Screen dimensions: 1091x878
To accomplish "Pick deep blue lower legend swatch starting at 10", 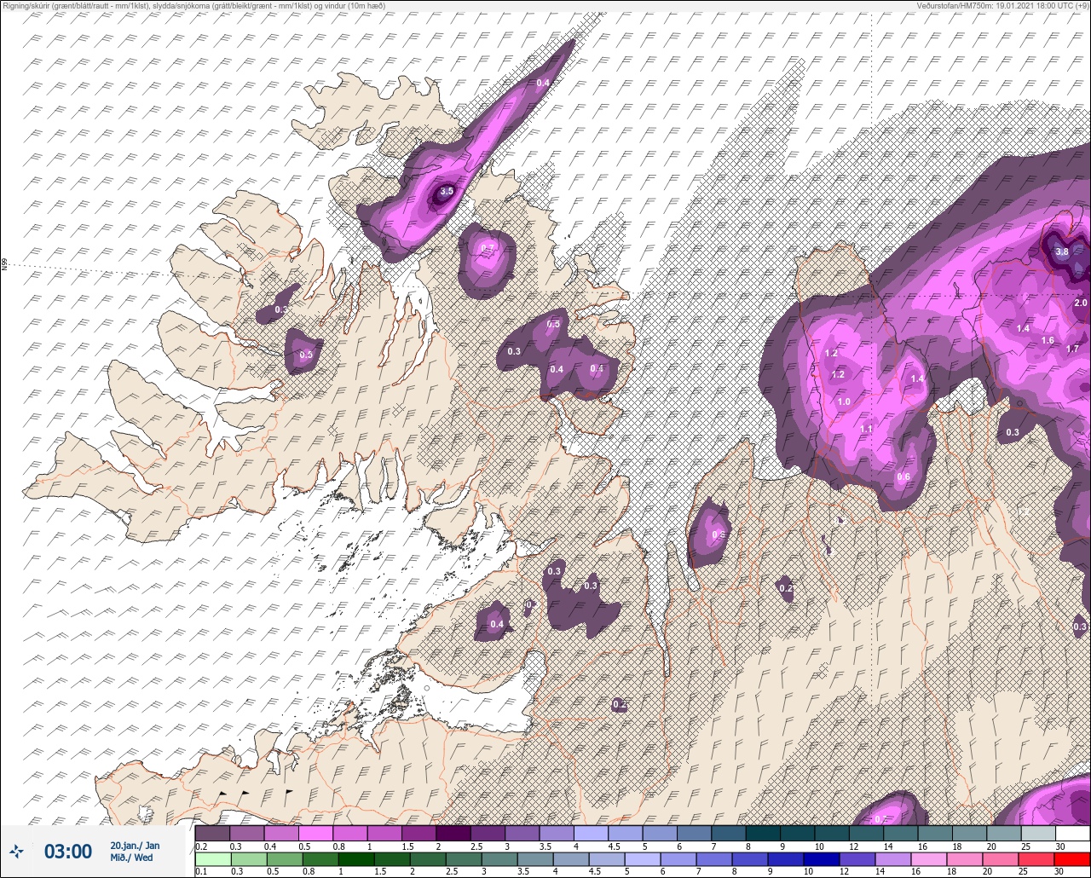I will [823, 858].
